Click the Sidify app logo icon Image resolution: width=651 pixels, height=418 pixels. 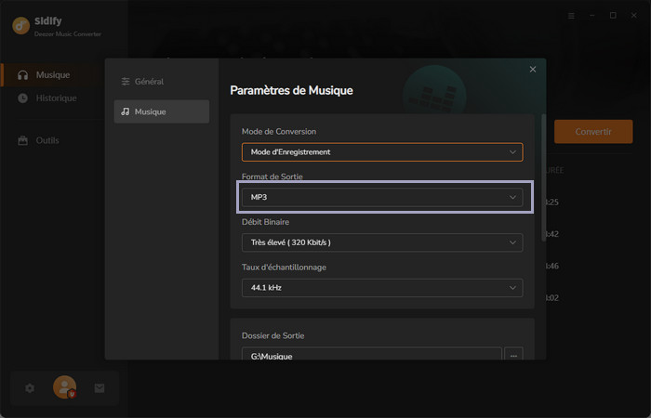[x=20, y=26]
